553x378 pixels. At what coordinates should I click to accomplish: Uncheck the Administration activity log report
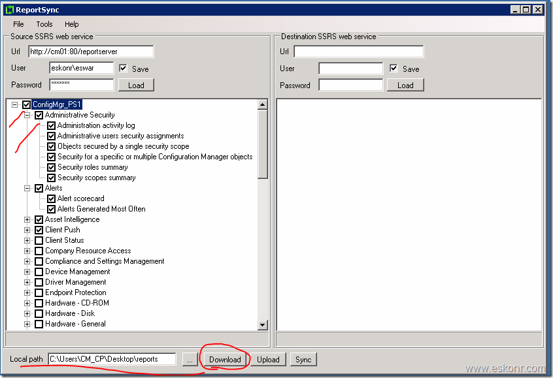click(51, 125)
